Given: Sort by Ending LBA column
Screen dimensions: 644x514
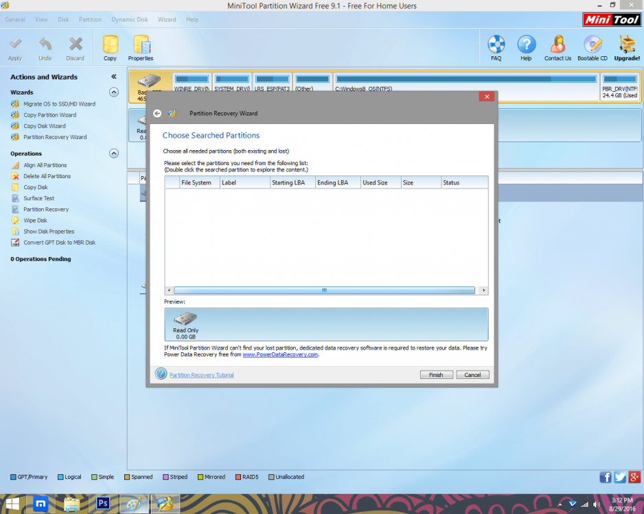Looking at the screenshot, I should (x=338, y=183).
